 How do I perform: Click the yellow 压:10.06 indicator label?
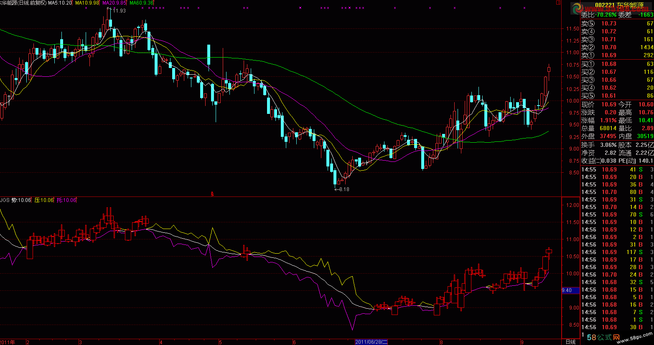pyautogui.click(x=44, y=200)
